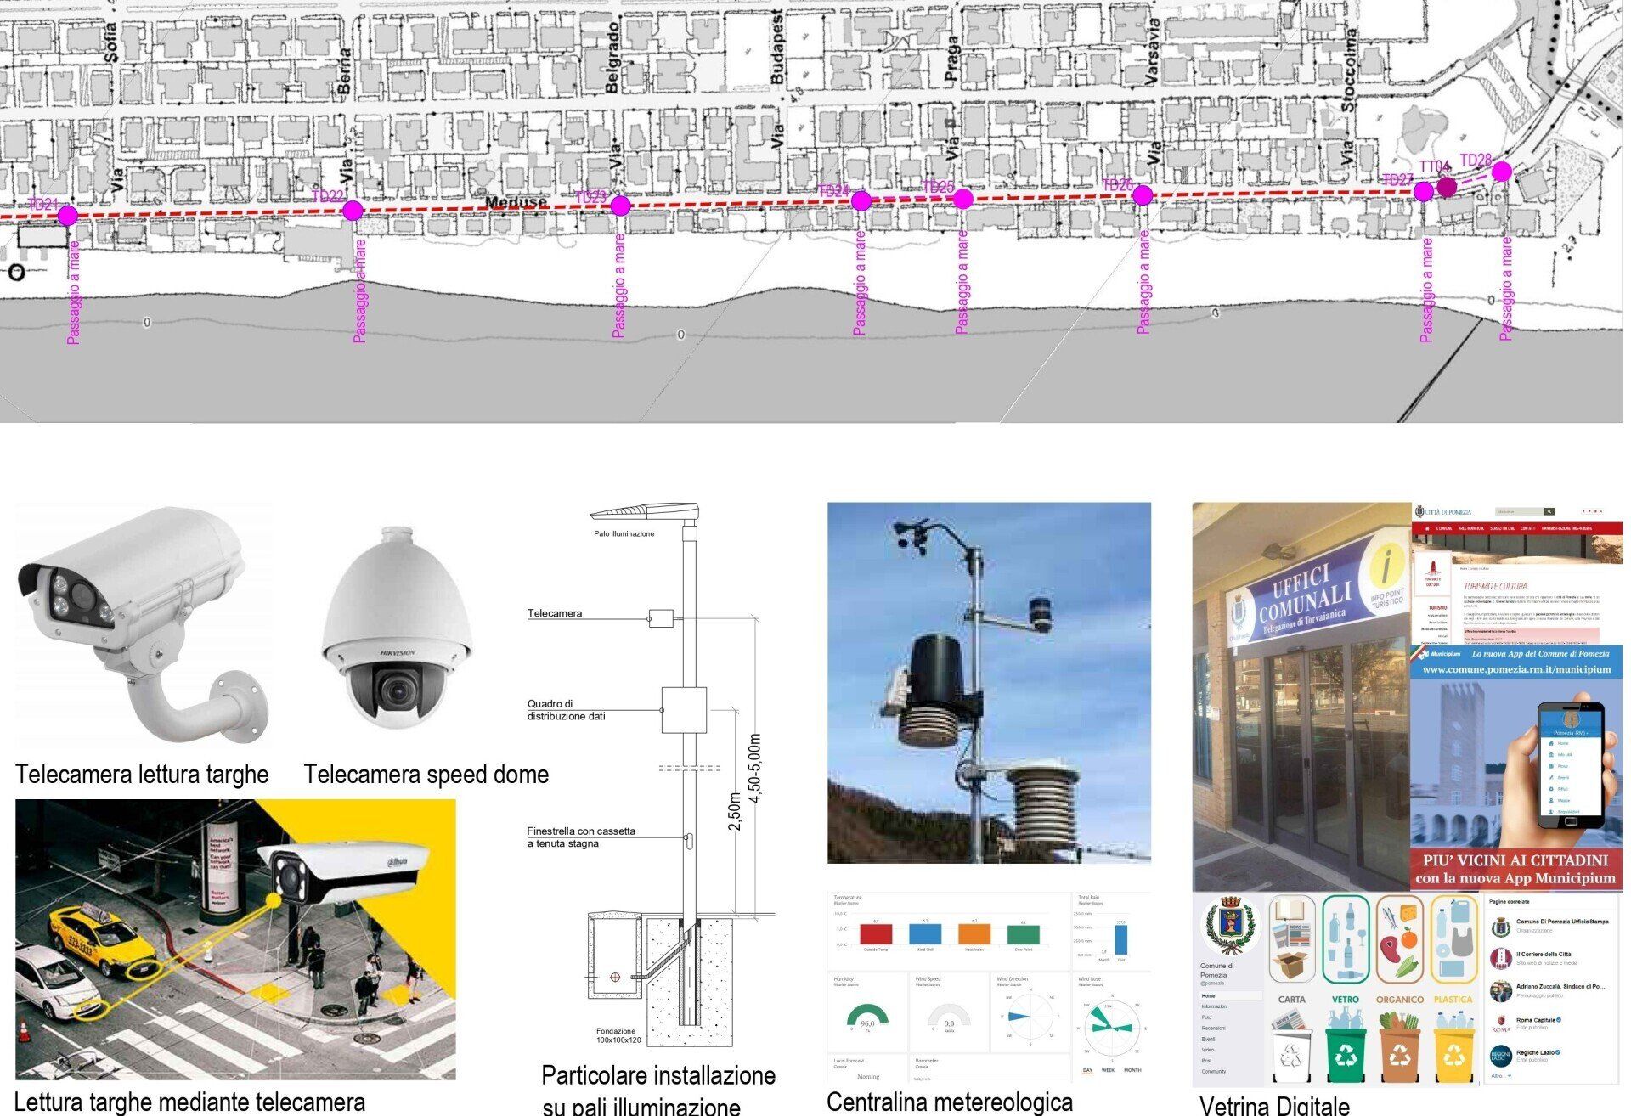Select the dark purple TT04 marker

(1447, 187)
